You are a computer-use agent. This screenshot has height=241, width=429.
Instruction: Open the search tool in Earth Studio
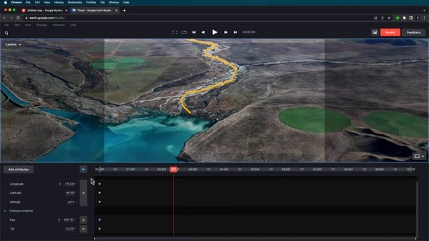pos(6,33)
